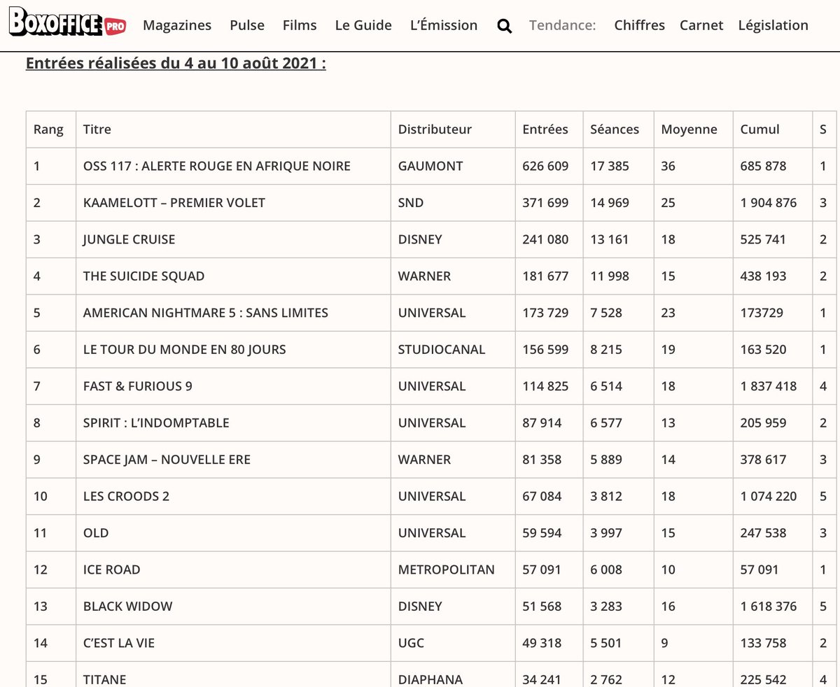Select the title 'OSS 117 : ALERTE ROUGE EN AFRIQUE NOIRE'
840x687 pixels.
coord(217,167)
